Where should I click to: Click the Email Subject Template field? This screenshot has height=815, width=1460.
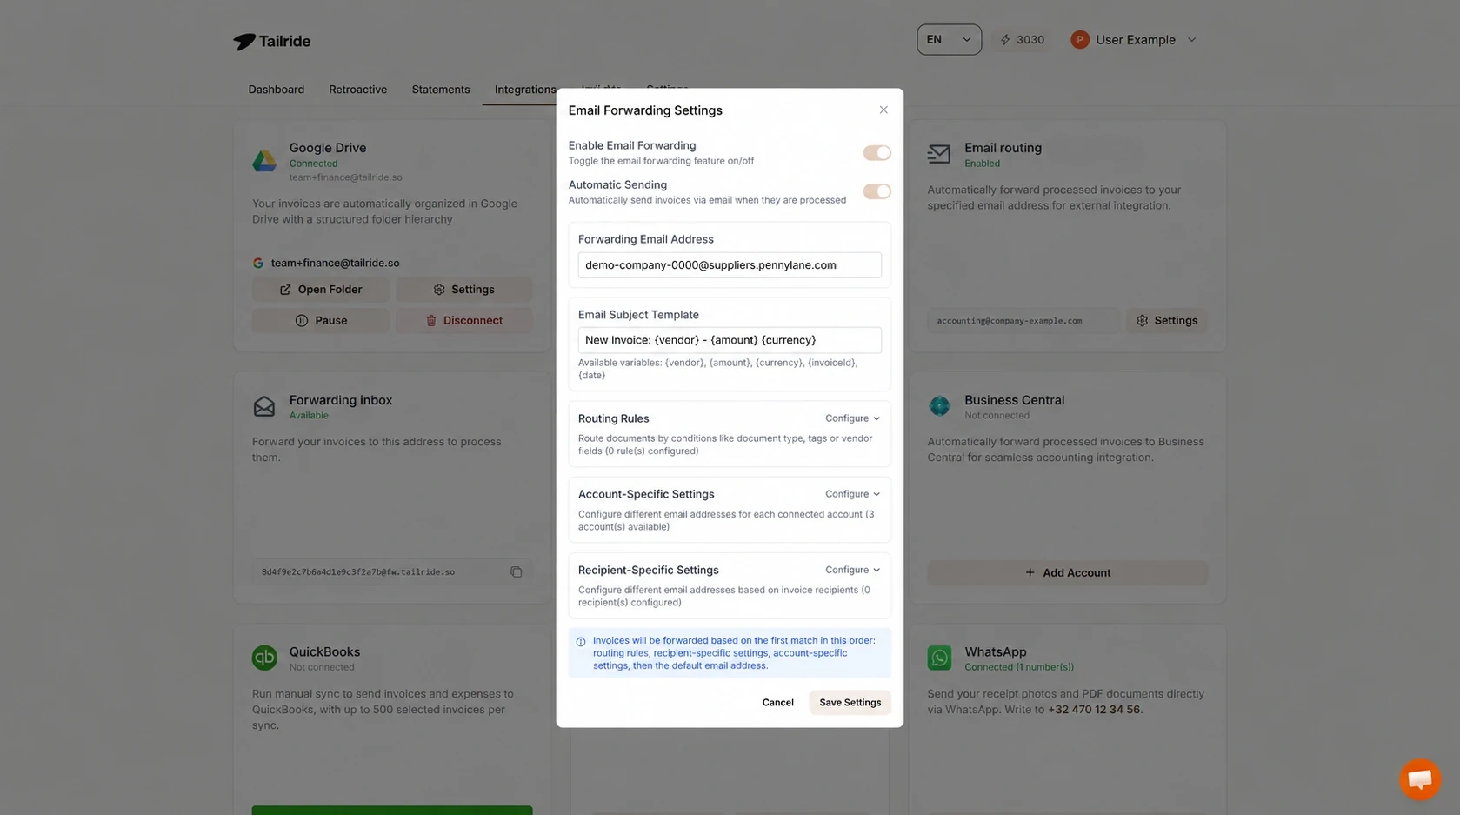(730, 340)
